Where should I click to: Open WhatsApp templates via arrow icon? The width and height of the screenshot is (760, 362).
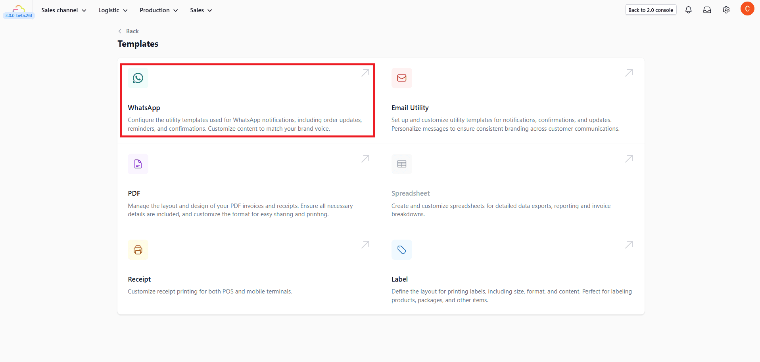pos(365,73)
